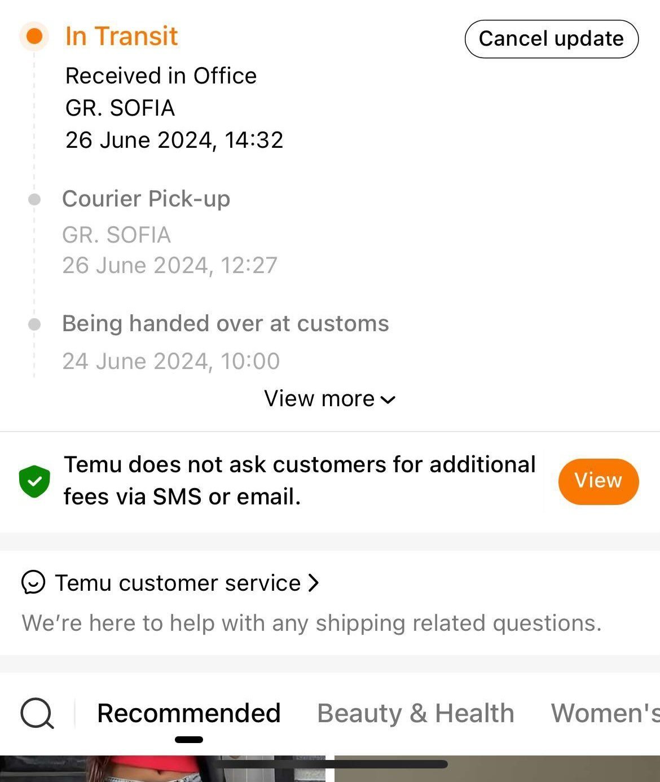660x782 pixels.
Task: Open search with the magnifier icon
Action: pyautogui.click(x=37, y=713)
